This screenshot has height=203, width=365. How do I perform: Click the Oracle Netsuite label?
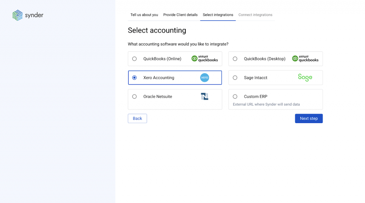158,96
